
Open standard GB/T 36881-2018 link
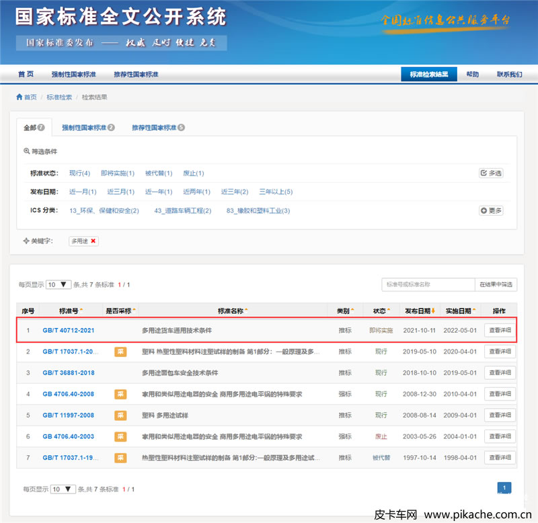point(69,373)
